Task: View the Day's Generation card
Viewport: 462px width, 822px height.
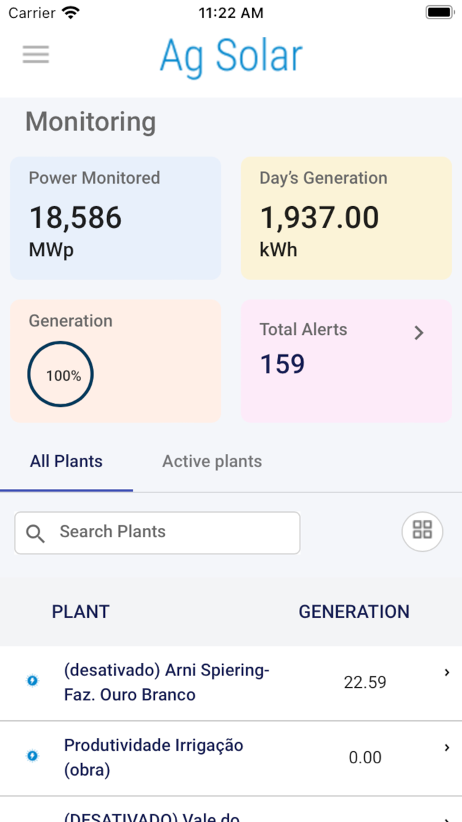Action: click(x=346, y=218)
